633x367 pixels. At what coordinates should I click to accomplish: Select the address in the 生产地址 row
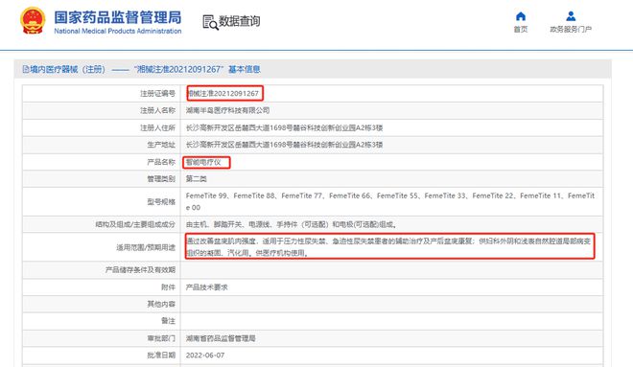point(284,145)
